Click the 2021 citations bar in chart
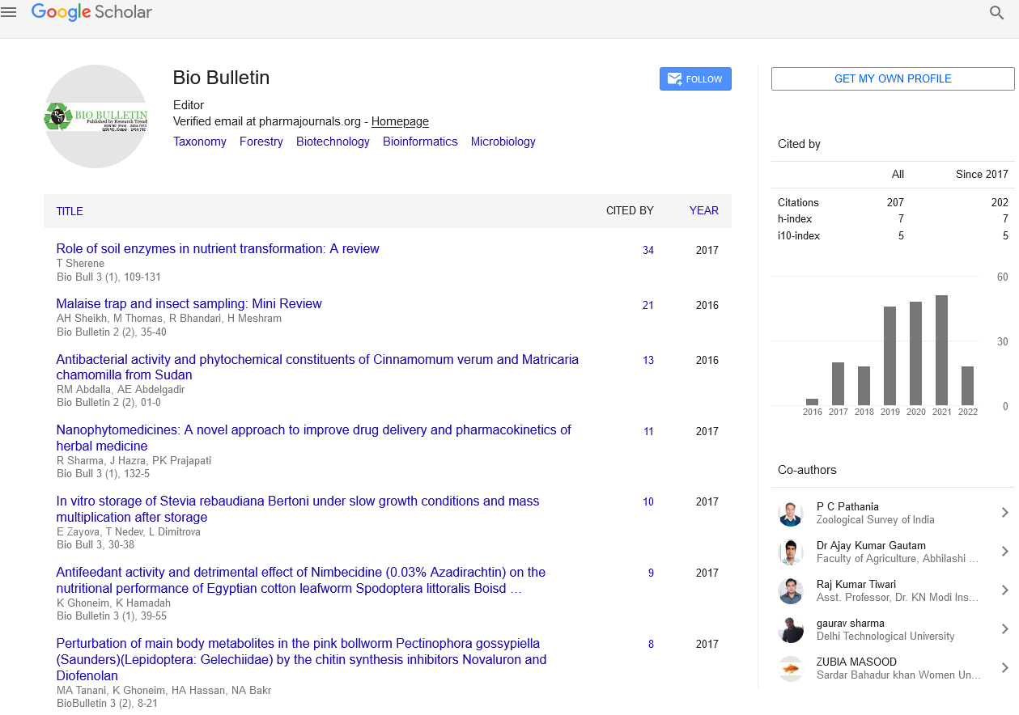The height and width of the screenshot is (715, 1019). pyautogui.click(x=941, y=349)
